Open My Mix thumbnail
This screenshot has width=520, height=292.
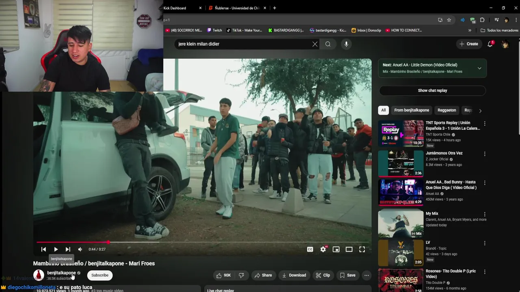tap(401, 223)
